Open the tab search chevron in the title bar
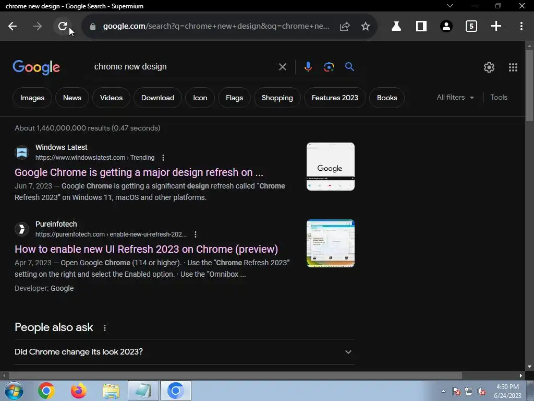534x401 pixels. click(x=450, y=6)
